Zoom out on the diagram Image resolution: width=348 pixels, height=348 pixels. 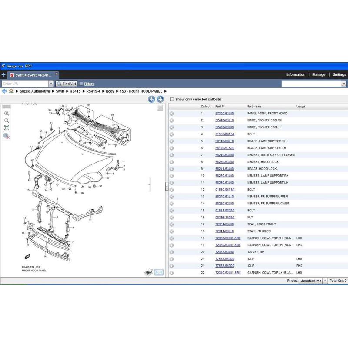(x=7, y=120)
